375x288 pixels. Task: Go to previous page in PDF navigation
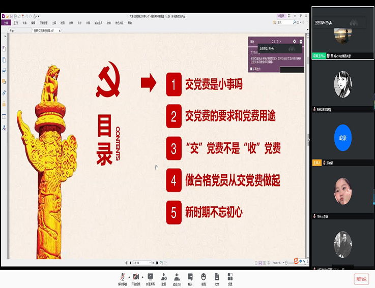click(130, 263)
